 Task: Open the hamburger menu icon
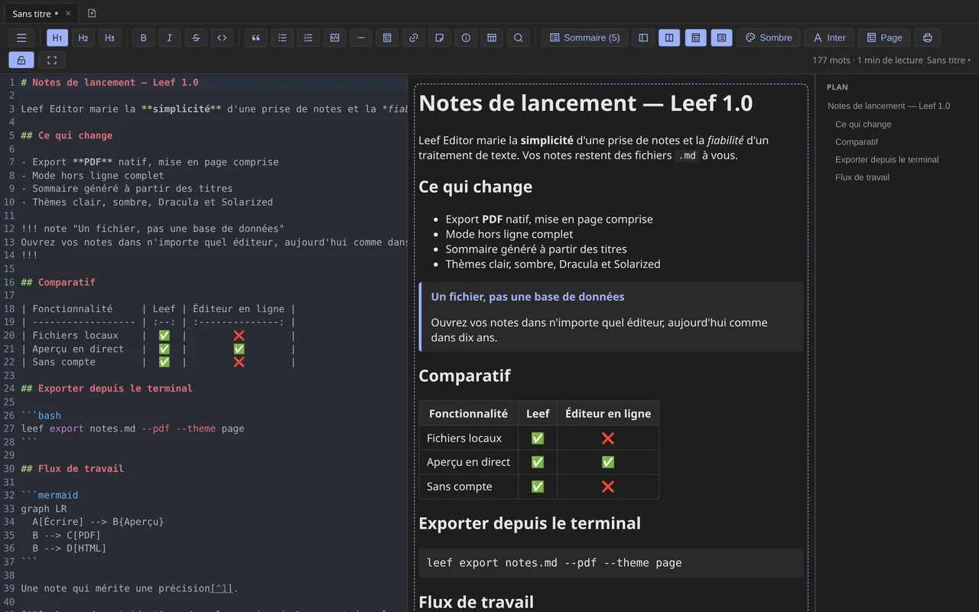click(x=21, y=37)
